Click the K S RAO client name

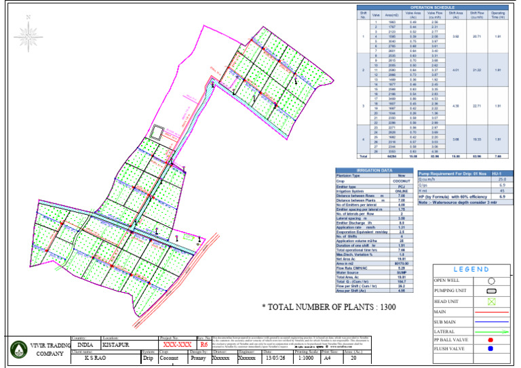pyautogui.click(x=95, y=358)
